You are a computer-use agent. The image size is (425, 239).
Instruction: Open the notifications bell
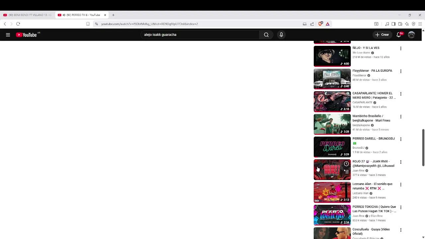tap(399, 35)
